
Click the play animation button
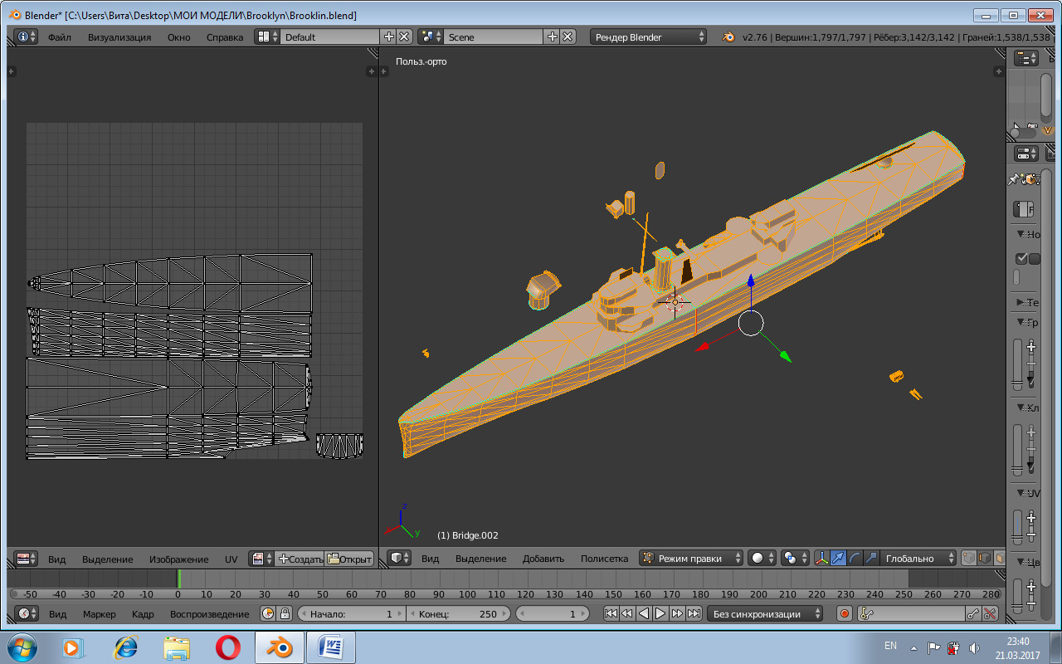tap(660, 614)
